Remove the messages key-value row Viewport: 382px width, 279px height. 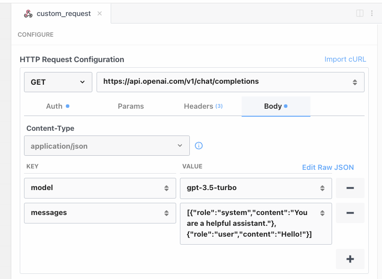pyautogui.click(x=350, y=213)
